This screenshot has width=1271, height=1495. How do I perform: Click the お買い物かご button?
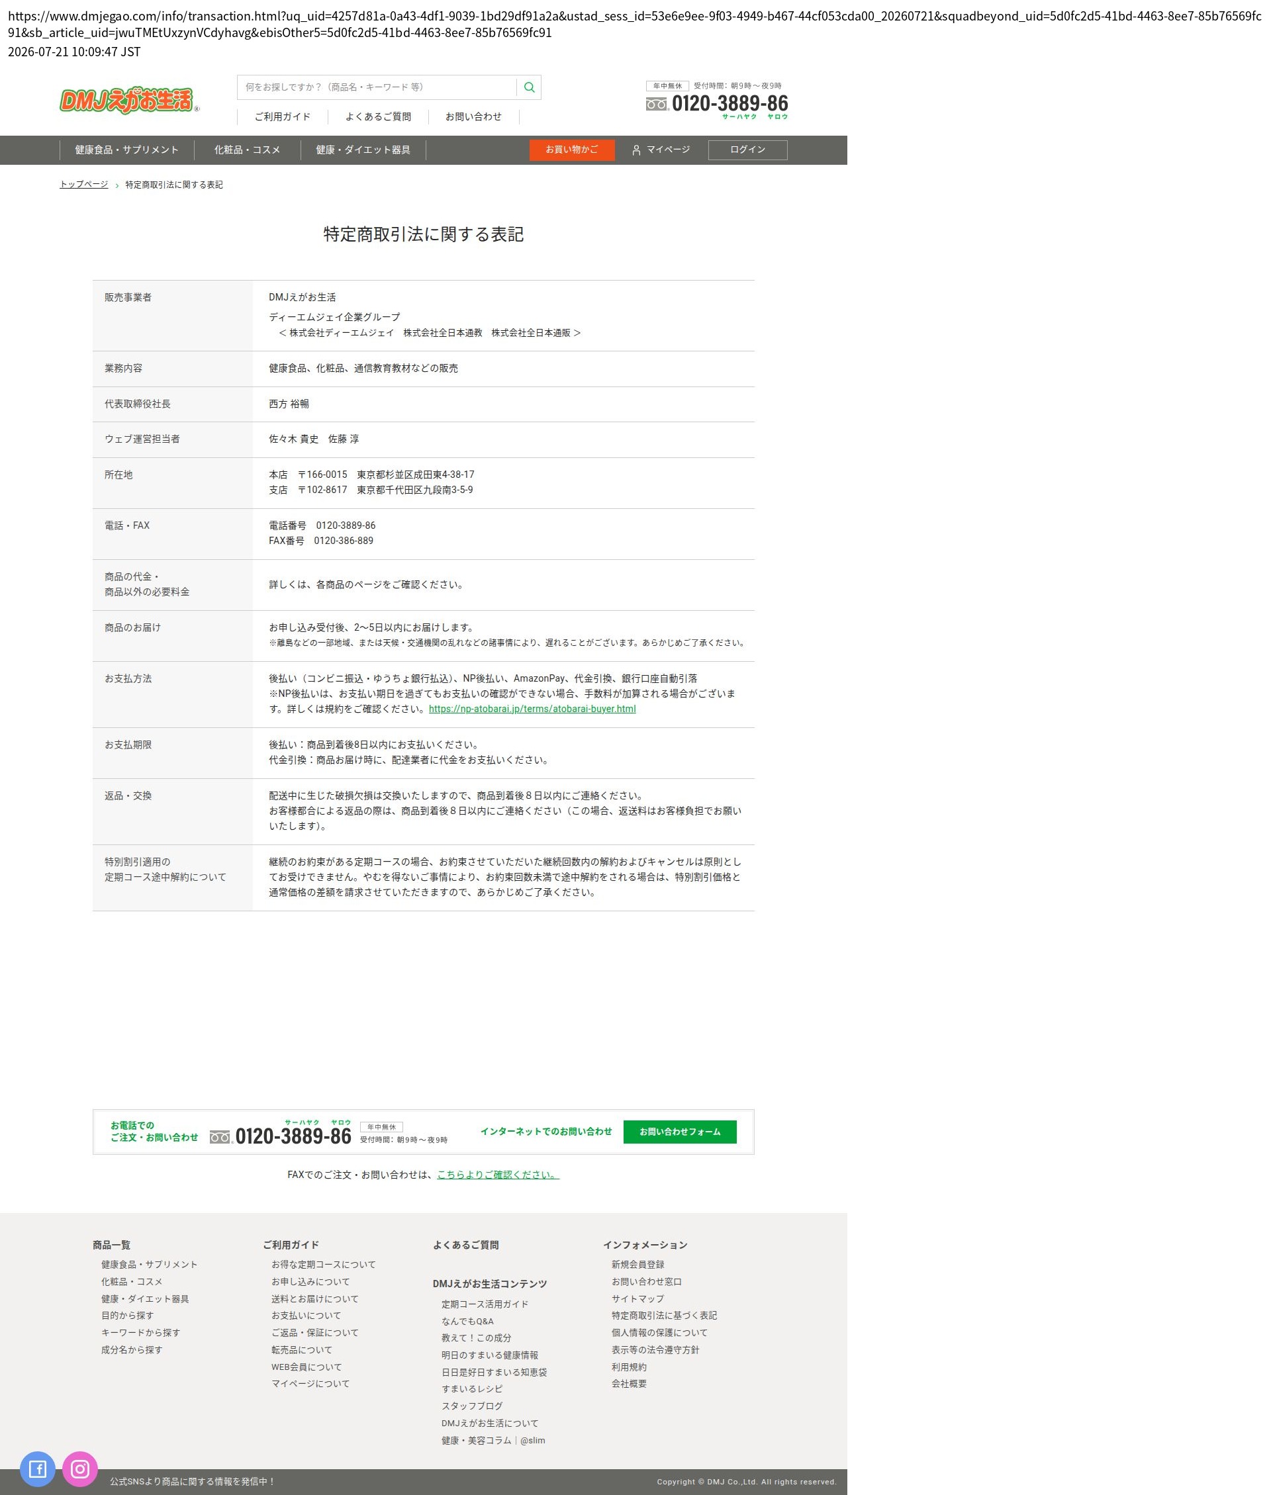click(572, 150)
